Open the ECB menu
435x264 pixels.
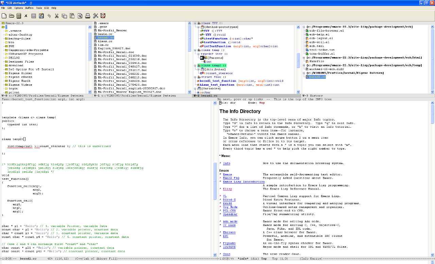click(47, 8)
